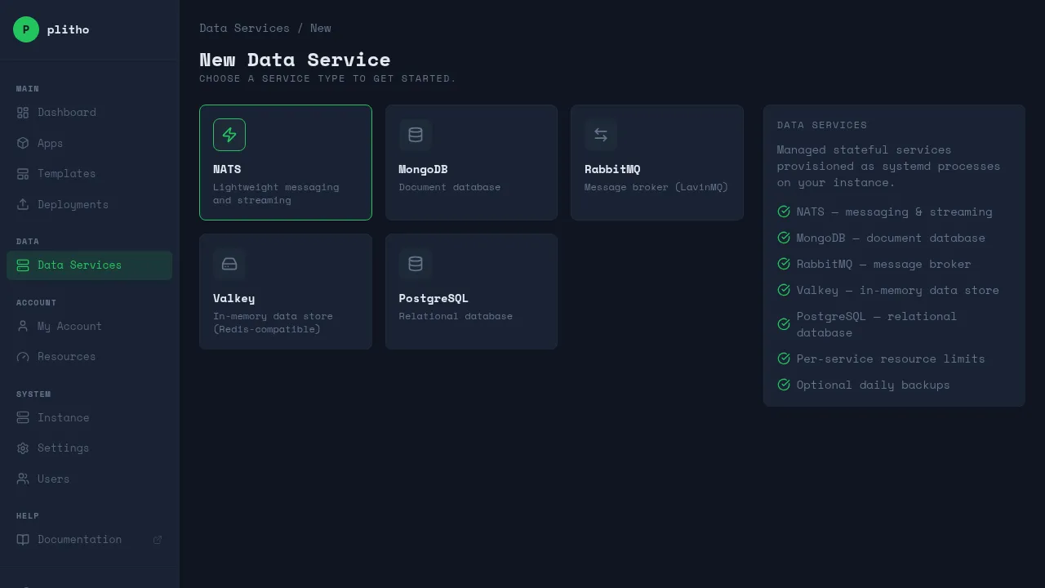Viewport: 1045px width, 588px height.
Task: Click the checkmark beside Optional daily backups
Action: (784, 385)
